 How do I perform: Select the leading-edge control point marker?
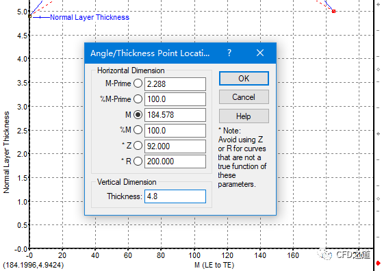coord(29,16)
